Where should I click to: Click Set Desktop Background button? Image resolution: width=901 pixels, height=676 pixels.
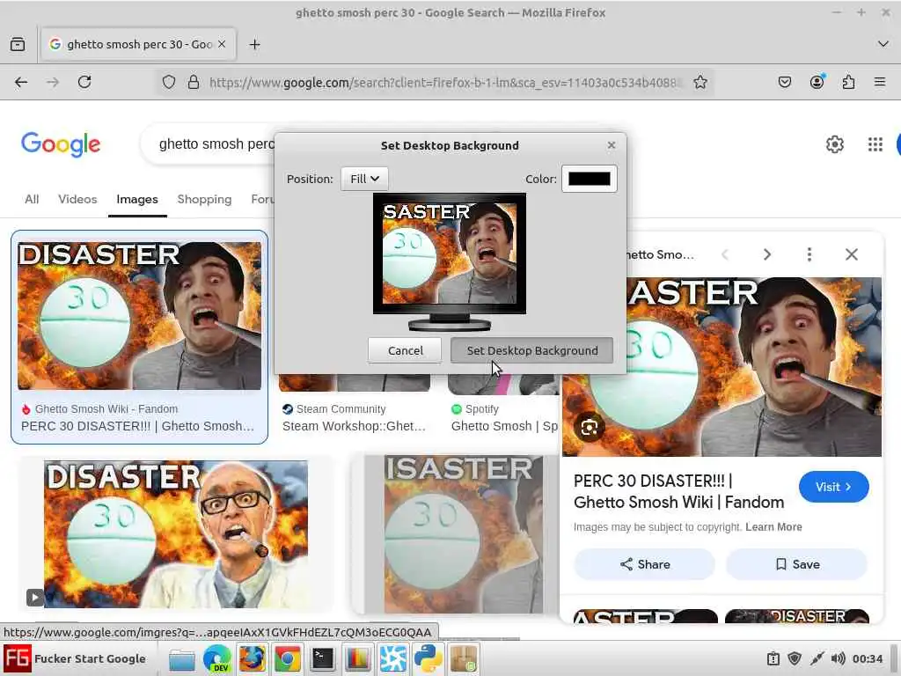[x=531, y=350]
